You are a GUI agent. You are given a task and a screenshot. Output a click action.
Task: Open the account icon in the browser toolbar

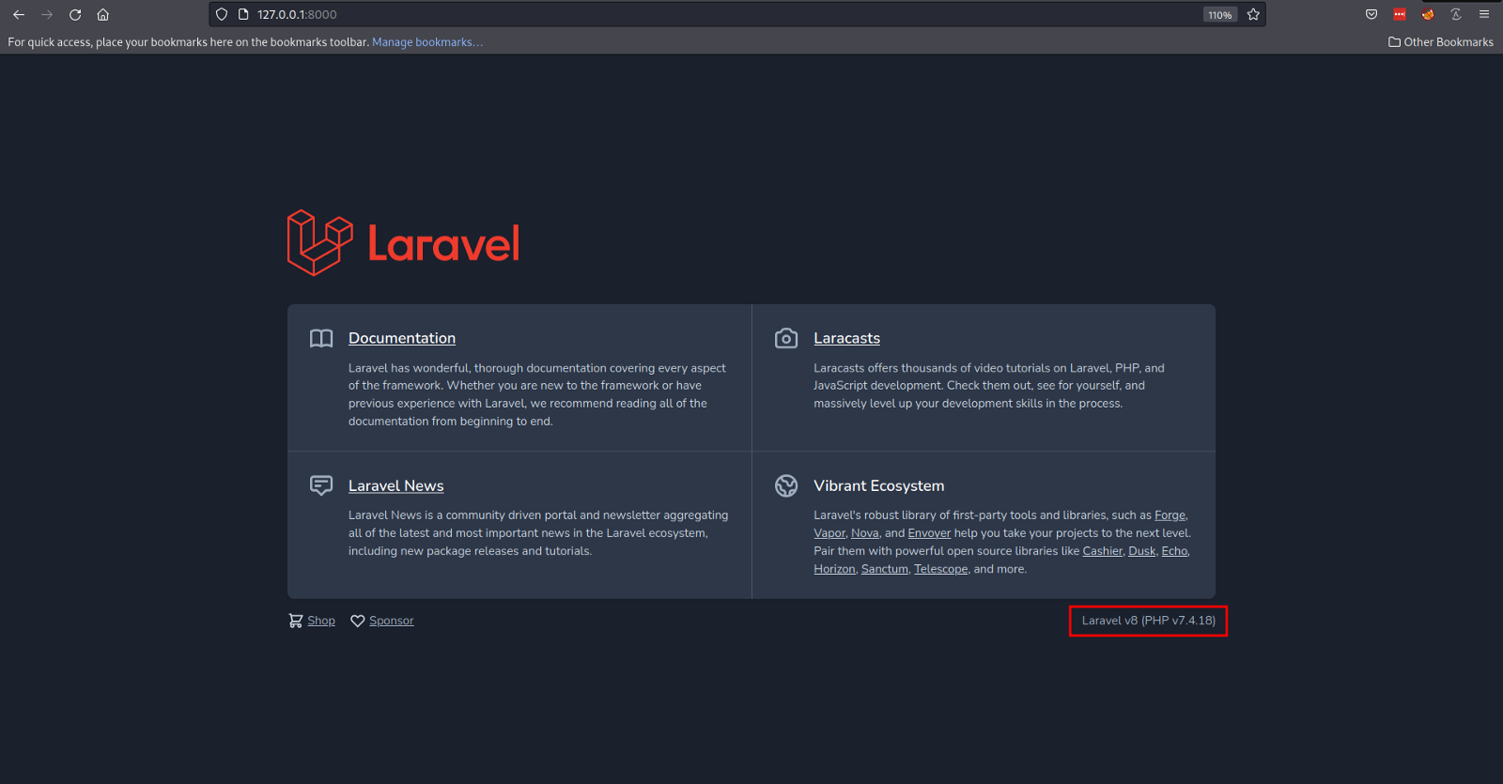click(1456, 14)
